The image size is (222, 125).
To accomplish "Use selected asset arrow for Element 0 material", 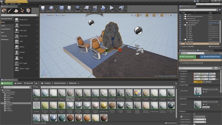I will 204,104.
